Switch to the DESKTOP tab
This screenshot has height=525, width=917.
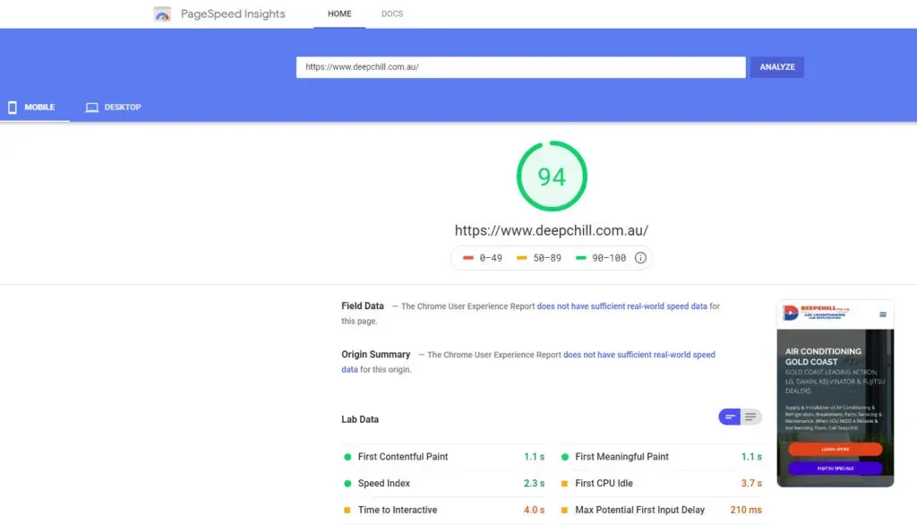(114, 108)
